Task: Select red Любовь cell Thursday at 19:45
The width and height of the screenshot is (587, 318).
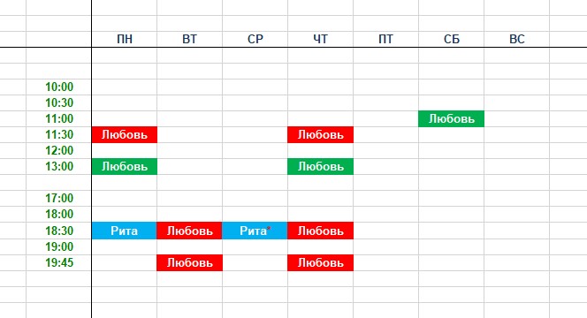Action: [320, 262]
